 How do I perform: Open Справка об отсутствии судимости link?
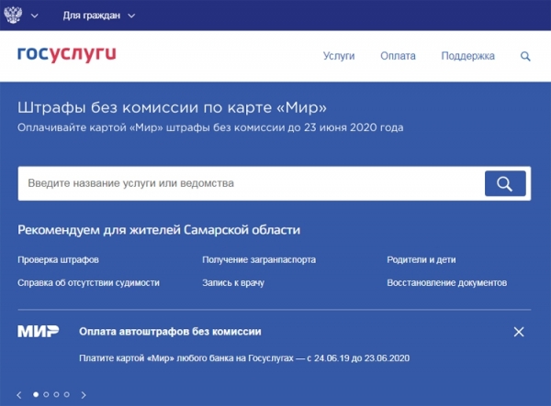pyautogui.click(x=88, y=283)
